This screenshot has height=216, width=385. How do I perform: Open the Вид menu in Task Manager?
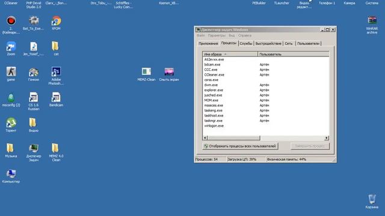coord(232,35)
